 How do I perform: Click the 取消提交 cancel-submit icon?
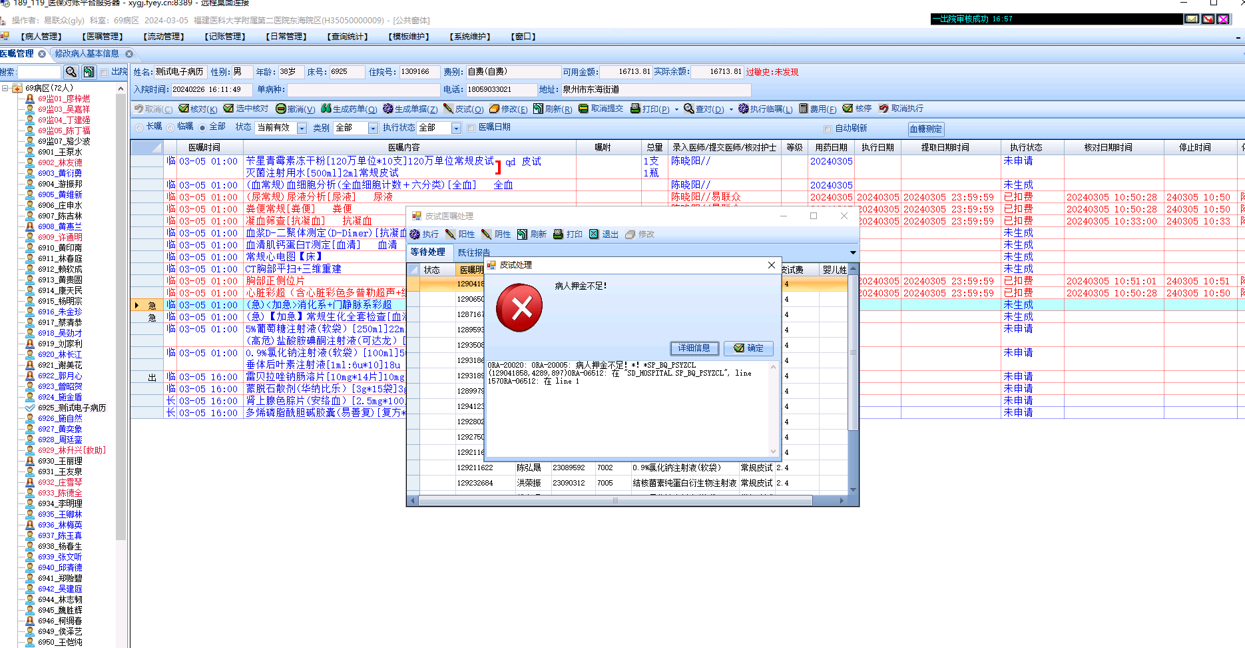click(x=584, y=109)
